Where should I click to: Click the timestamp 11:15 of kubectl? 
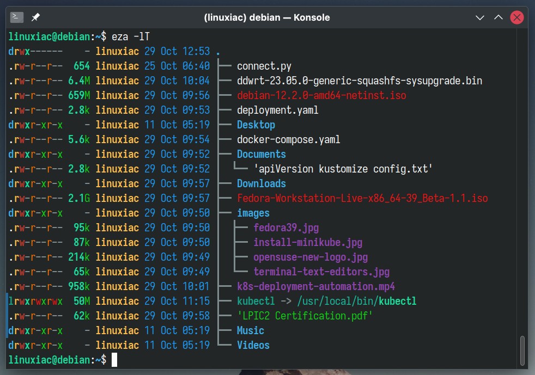click(x=196, y=301)
